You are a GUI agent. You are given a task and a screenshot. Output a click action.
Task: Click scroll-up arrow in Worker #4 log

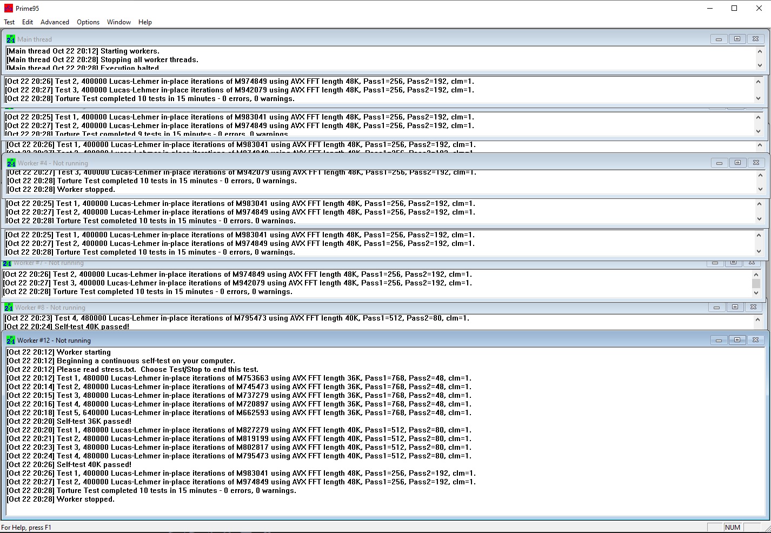pos(760,175)
